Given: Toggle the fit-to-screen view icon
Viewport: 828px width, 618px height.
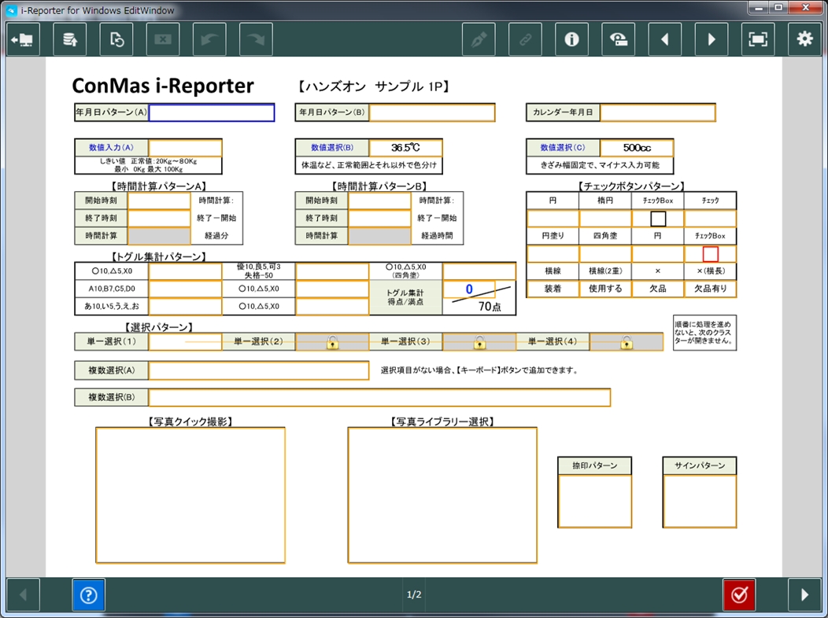Looking at the screenshot, I should click(758, 39).
